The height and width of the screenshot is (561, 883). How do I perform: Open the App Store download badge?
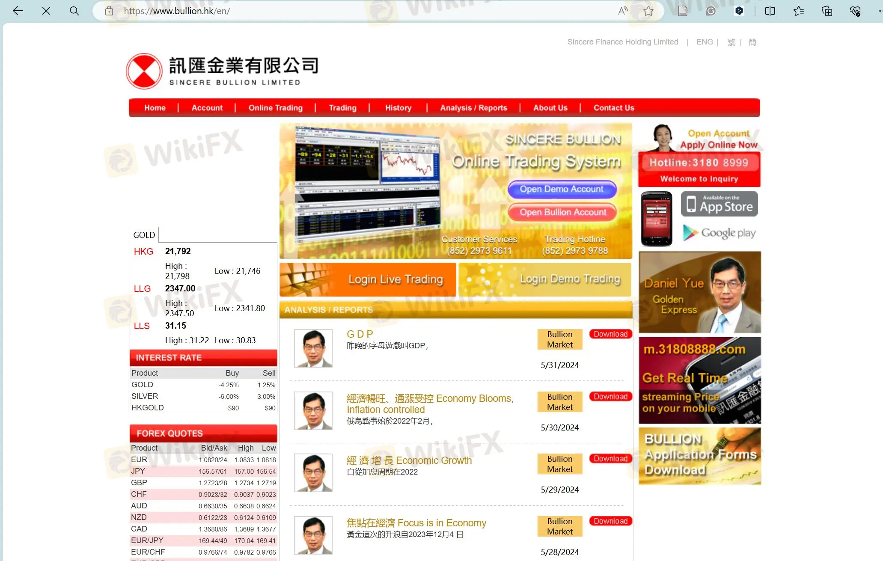click(719, 204)
